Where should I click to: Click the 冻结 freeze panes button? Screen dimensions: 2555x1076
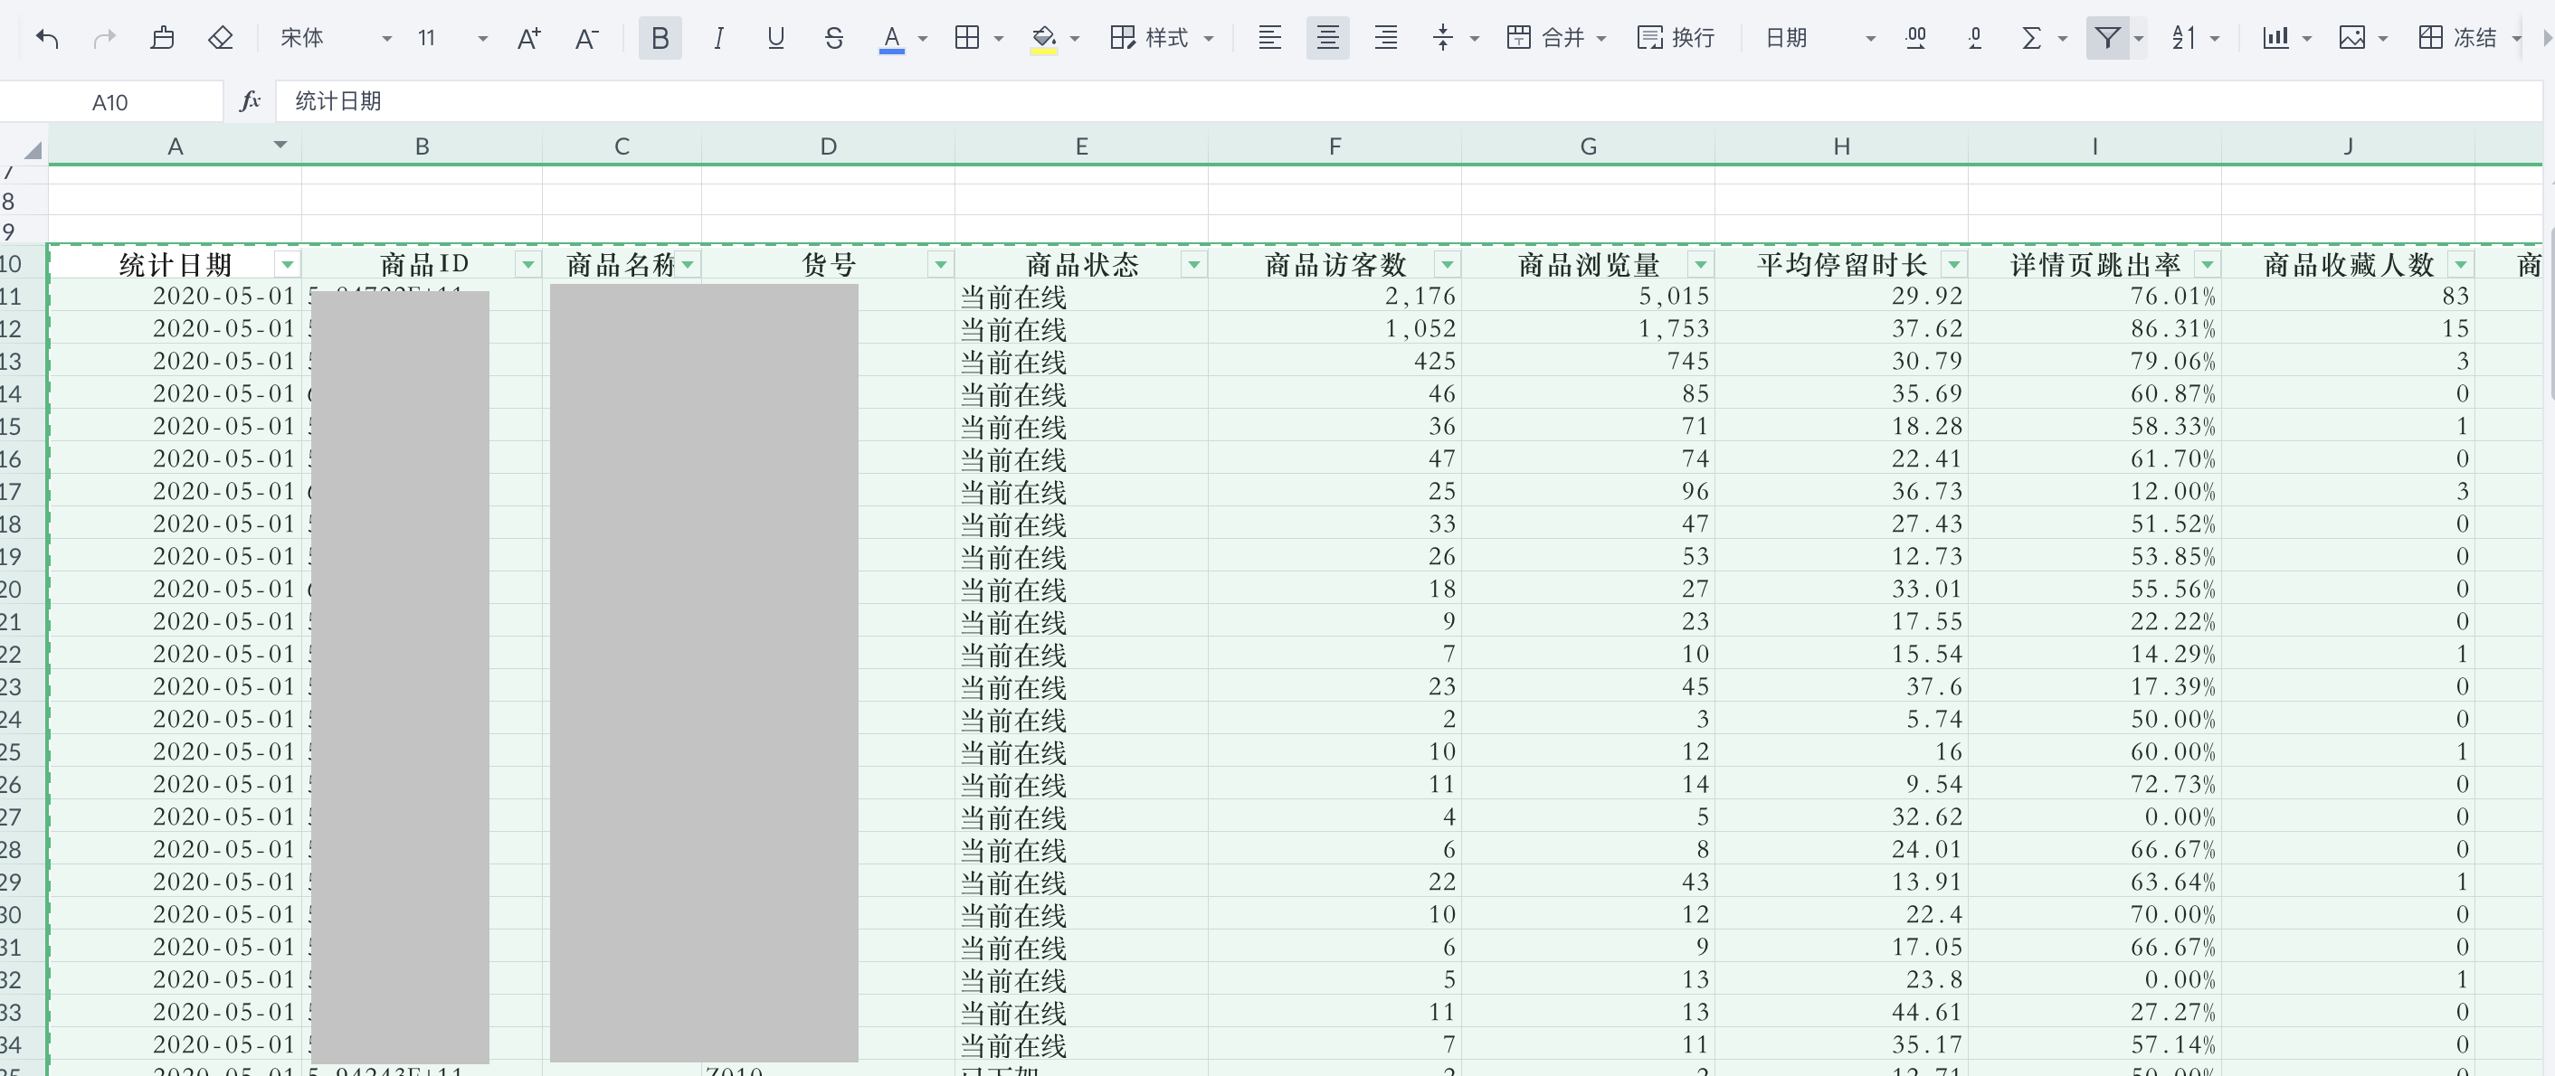click(x=2458, y=39)
